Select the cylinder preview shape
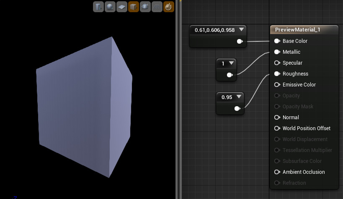 [x=98, y=7]
